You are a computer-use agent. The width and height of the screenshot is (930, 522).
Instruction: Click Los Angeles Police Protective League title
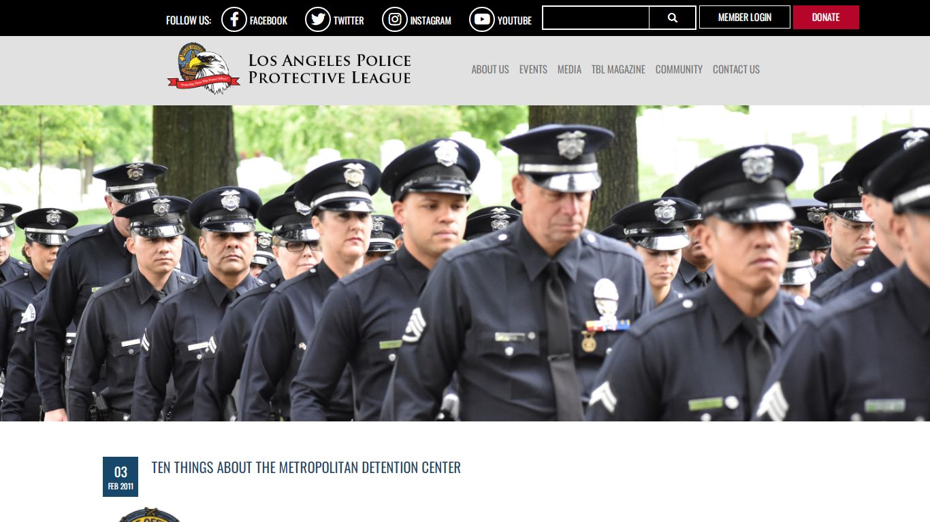[330, 69]
